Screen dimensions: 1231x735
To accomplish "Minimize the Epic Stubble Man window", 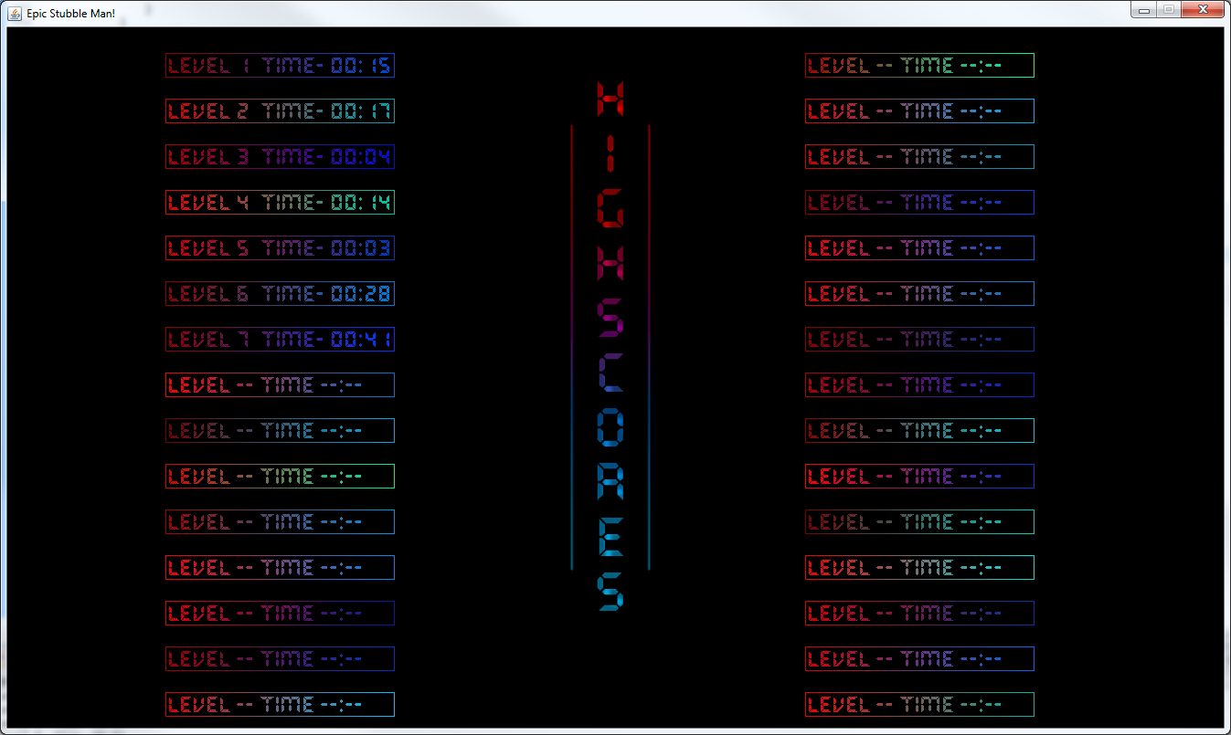I will pyautogui.click(x=1143, y=10).
